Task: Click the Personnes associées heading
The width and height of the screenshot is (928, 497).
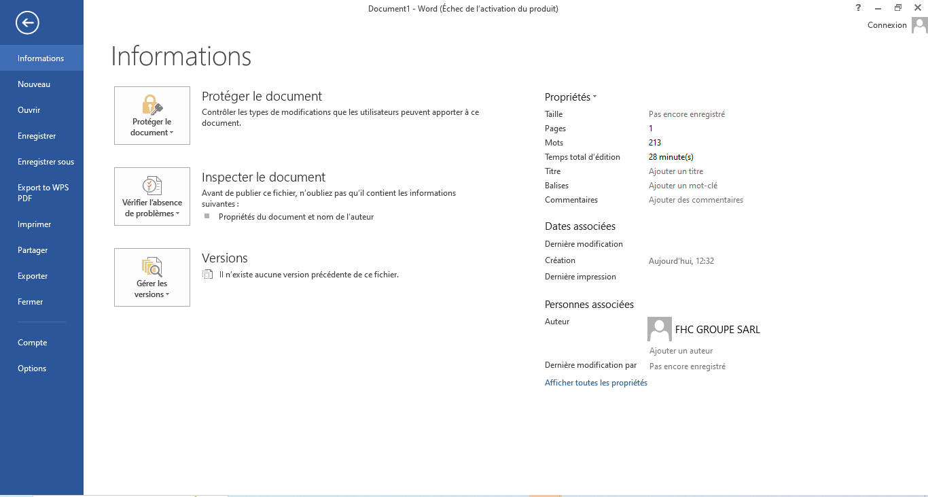Action: (x=589, y=305)
